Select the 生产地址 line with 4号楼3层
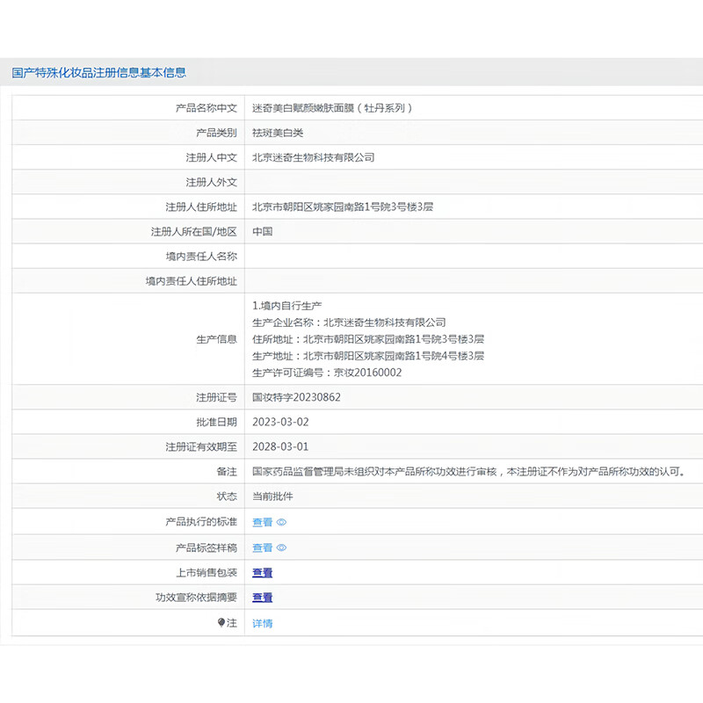703x703 pixels. [x=368, y=356]
